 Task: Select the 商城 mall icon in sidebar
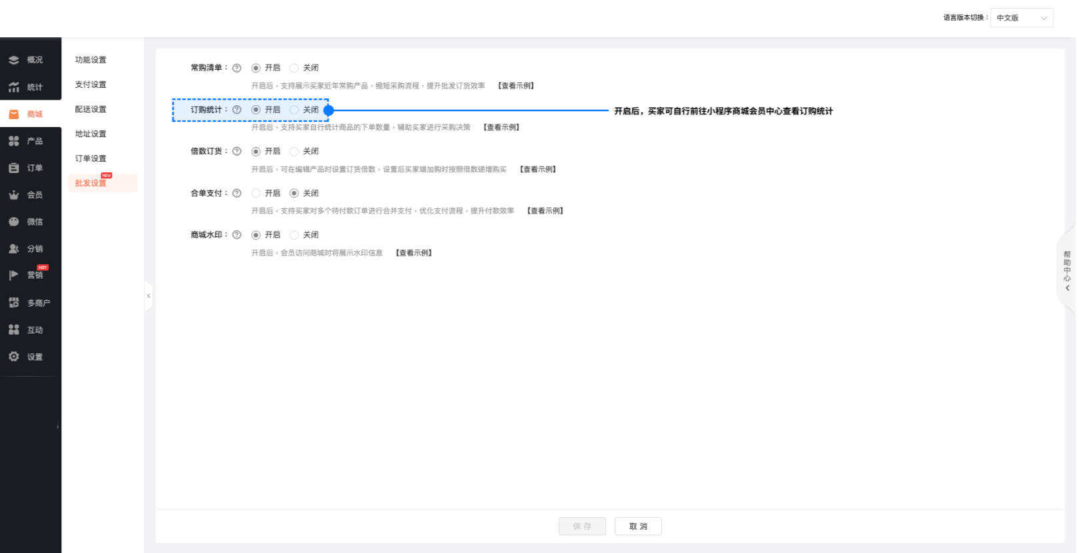(x=14, y=114)
